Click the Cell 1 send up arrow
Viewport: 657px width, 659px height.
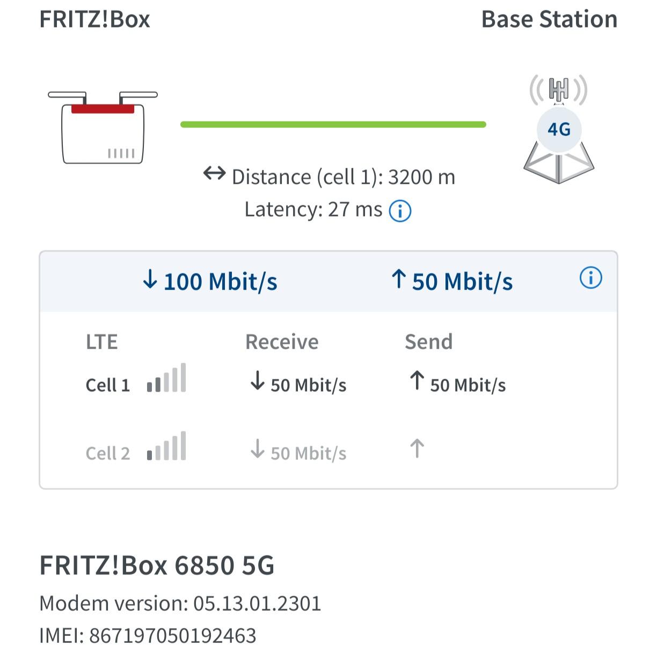417,381
